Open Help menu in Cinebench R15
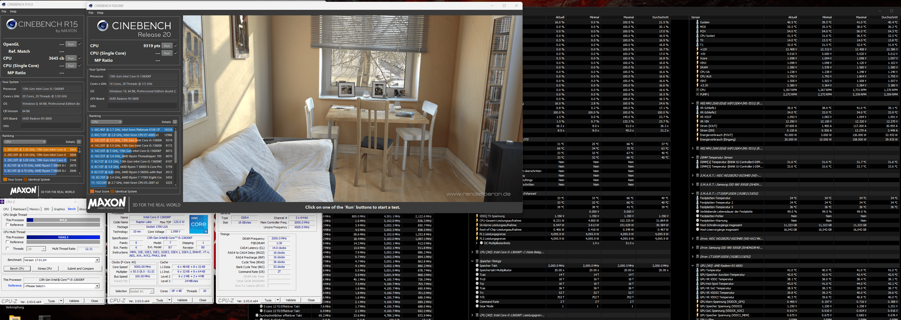 click(13, 12)
